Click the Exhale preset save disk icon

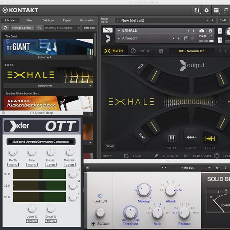point(161,51)
